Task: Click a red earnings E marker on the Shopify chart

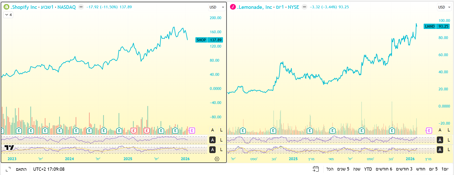Action: pos(133,131)
